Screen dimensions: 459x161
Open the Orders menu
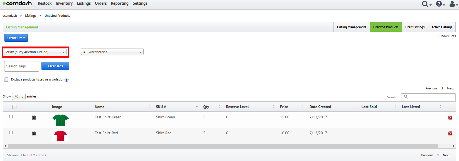tap(101, 3)
